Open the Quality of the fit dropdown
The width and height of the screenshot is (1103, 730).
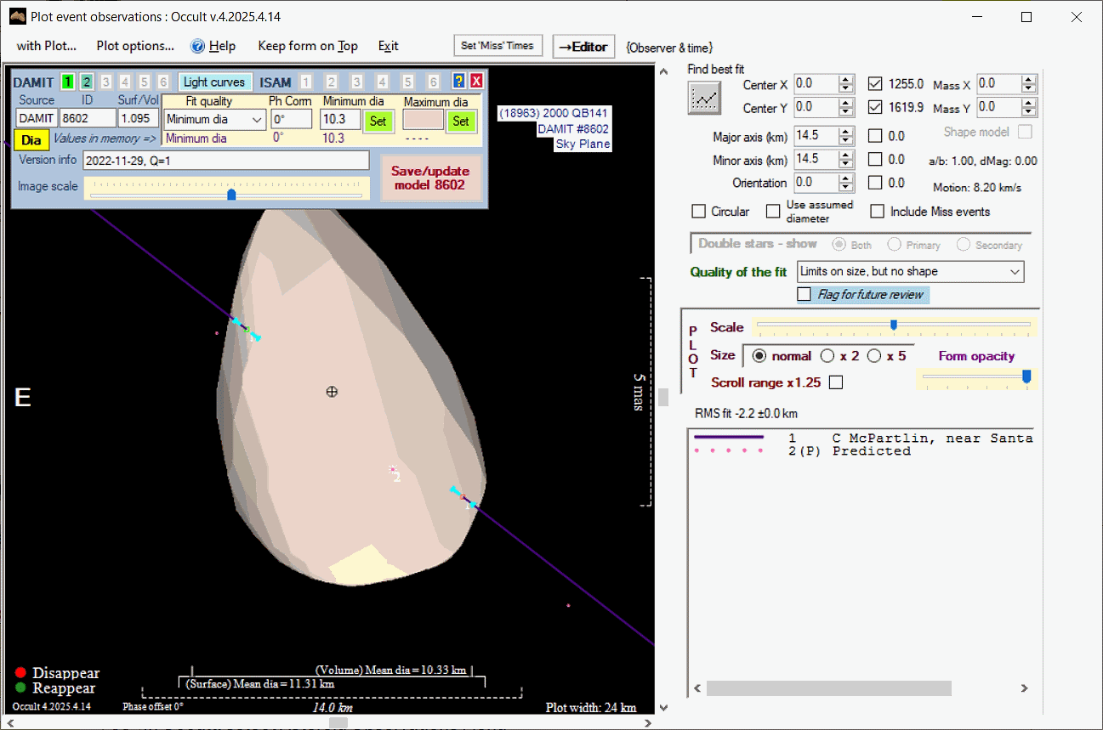(1014, 272)
